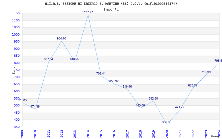Image resolution: width=222 pixels, height=139 pixels.
Task: Select the 716.99 data label
Action: 206,72
